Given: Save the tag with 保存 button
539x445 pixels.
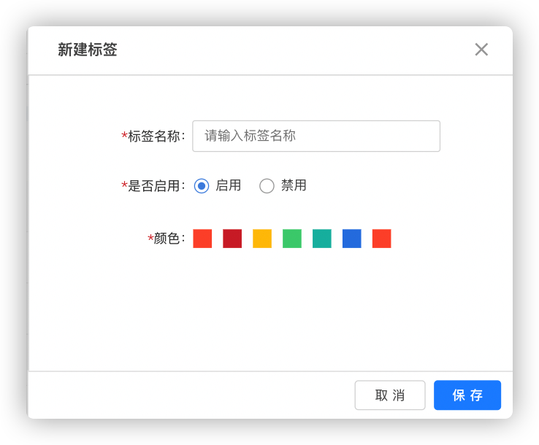Looking at the screenshot, I should point(467,395).
